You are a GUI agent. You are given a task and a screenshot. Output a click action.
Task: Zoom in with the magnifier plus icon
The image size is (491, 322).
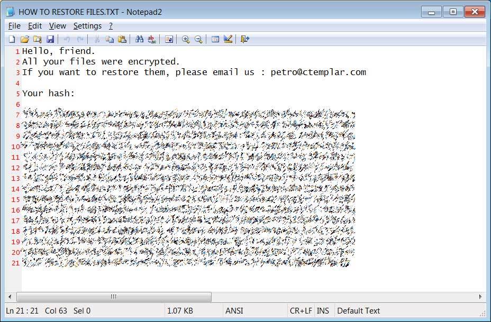(186, 39)
